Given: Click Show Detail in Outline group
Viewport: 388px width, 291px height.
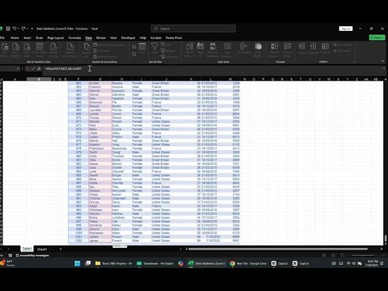Looking at the screenshot, I should (343, 45).
